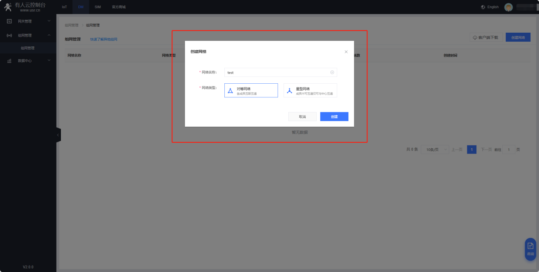
Task: Click the 数据中心 bar chart icon
Action: pyautogui.click(x=9, y=61)
